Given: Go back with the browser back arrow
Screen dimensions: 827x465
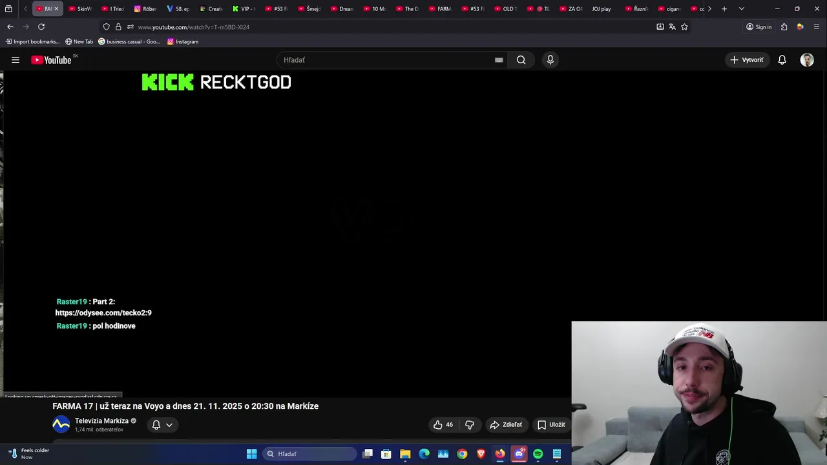Looking at the screenshot, I should pyautogui.click(x=10, y=26).
